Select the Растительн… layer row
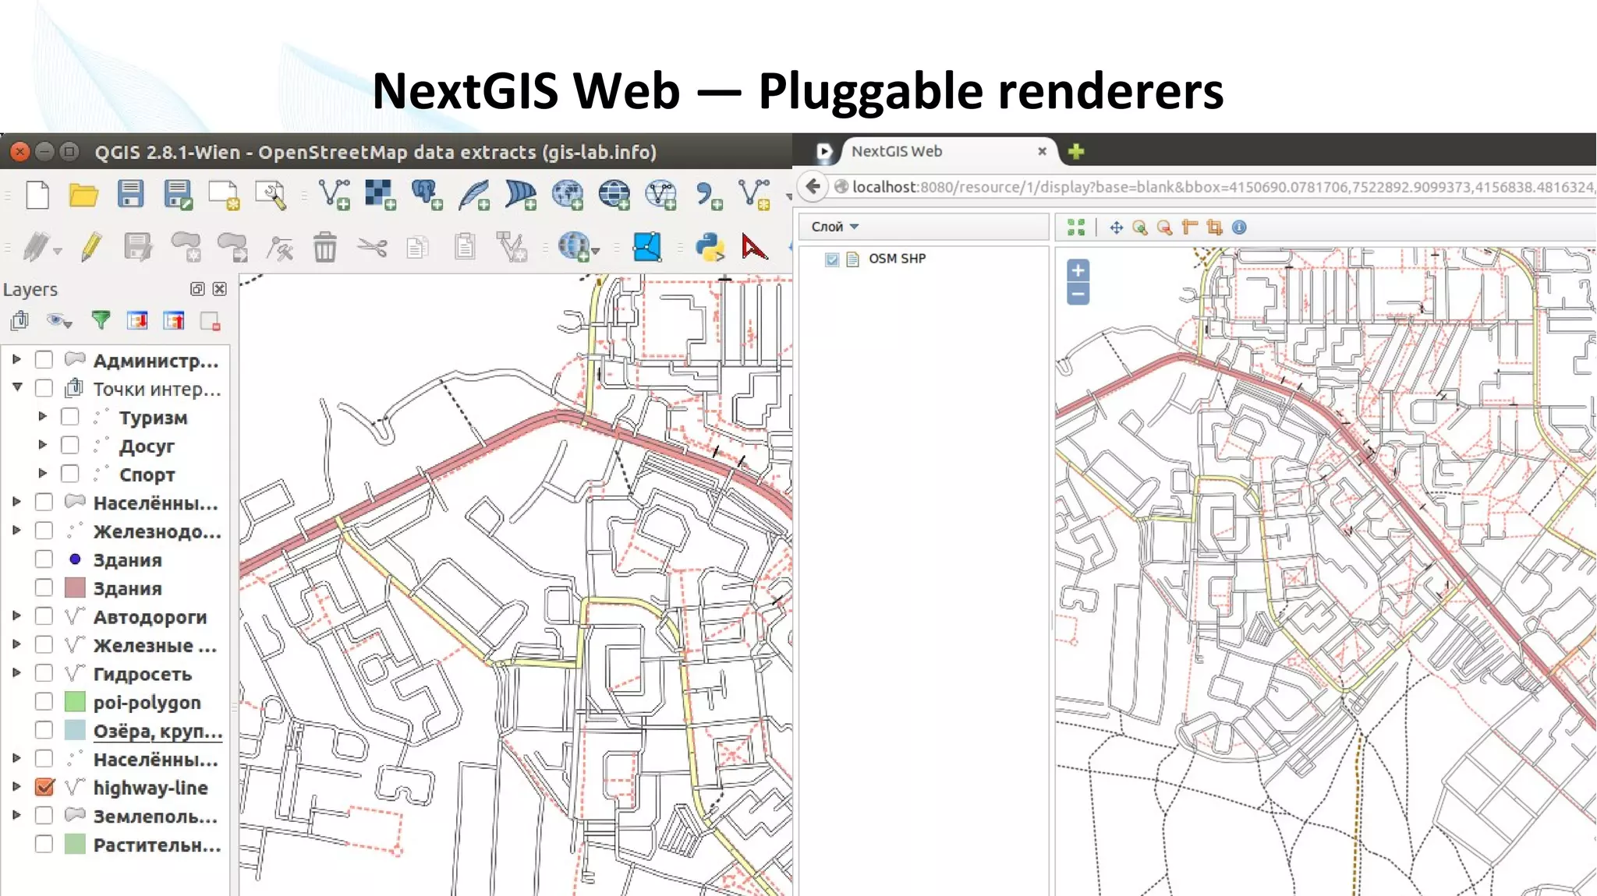Viewport: 1597px width, 896px height. pos(117,845)
